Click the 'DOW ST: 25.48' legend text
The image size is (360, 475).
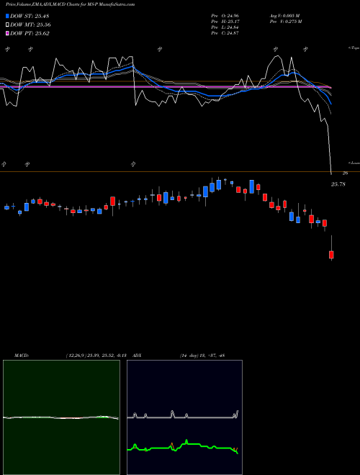30,16
